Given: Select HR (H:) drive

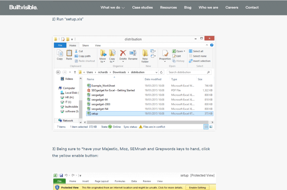Looking at the screenshot, I should (x=67, y=98).
